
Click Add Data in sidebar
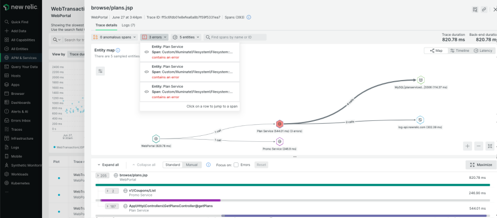coord(18,31)
